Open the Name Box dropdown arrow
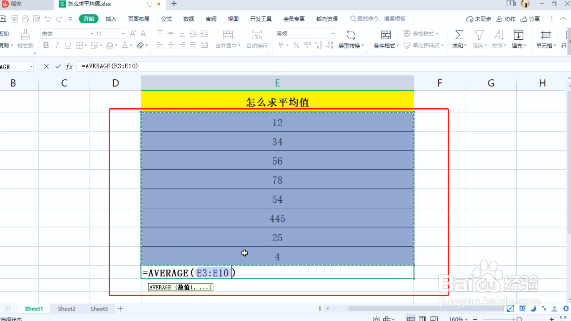 click(x=31, y=67)
